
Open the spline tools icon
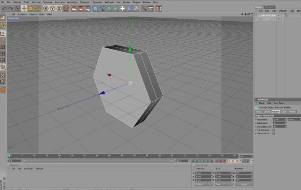103,8
